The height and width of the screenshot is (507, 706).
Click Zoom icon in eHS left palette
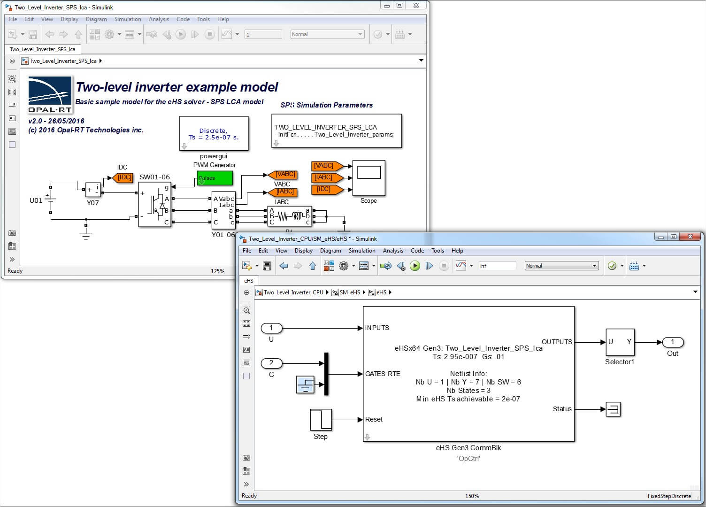point(246,310)
